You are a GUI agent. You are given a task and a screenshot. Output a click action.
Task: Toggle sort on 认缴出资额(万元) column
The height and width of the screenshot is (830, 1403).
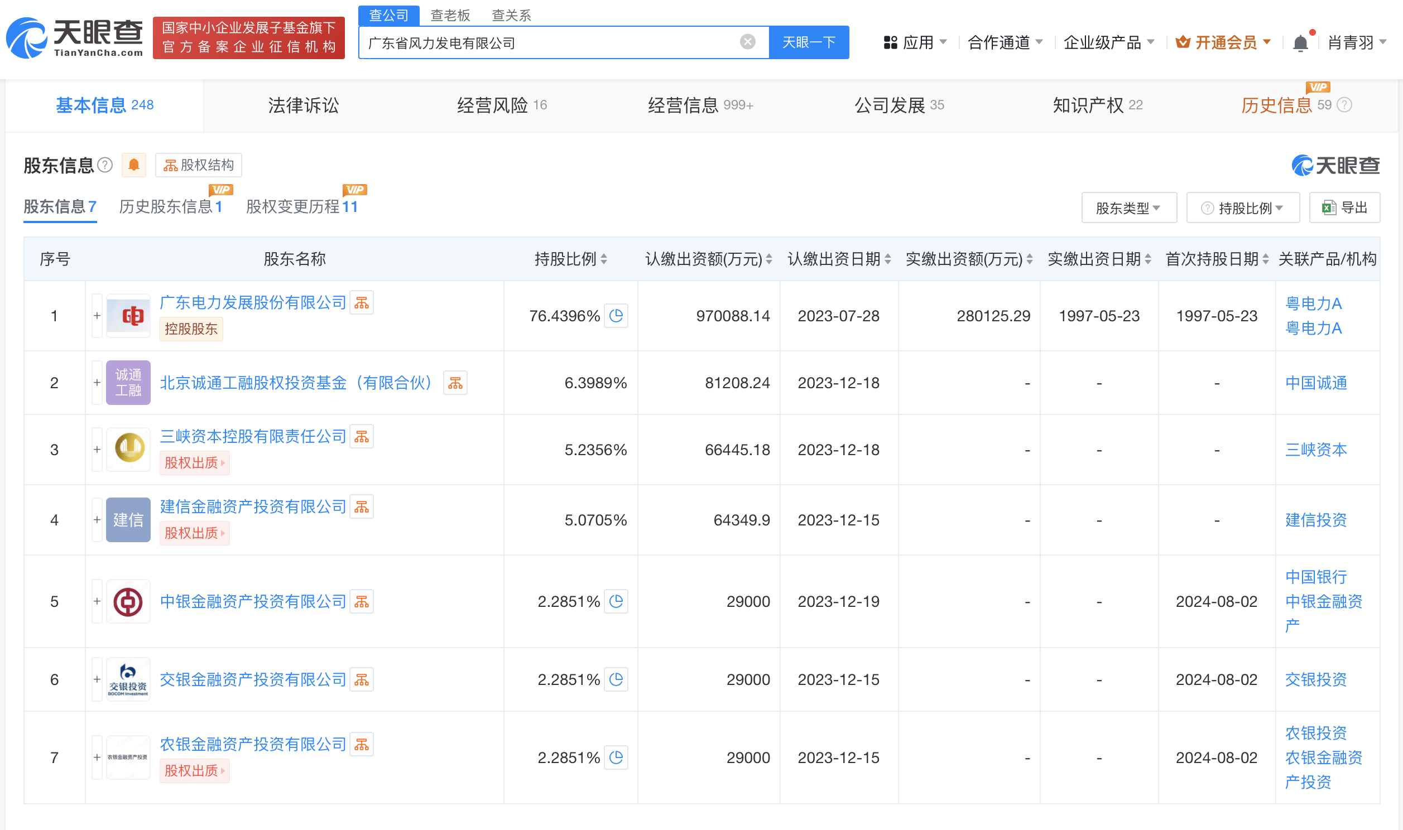pos(769,259)
